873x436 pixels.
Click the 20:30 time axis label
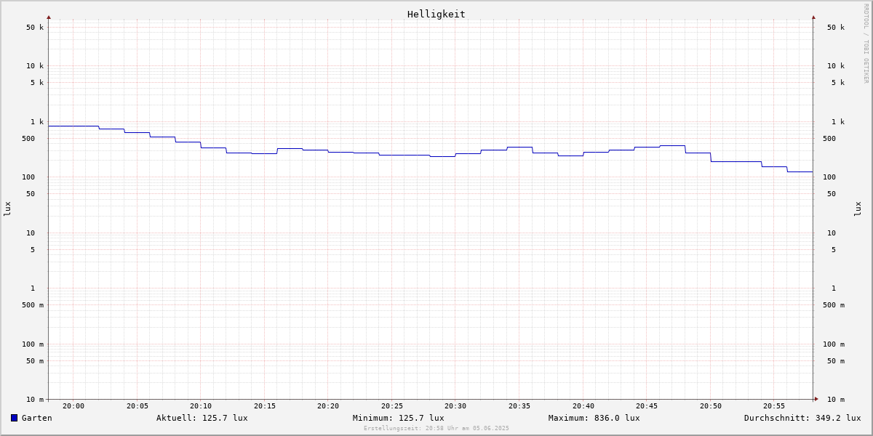point(455,406)
